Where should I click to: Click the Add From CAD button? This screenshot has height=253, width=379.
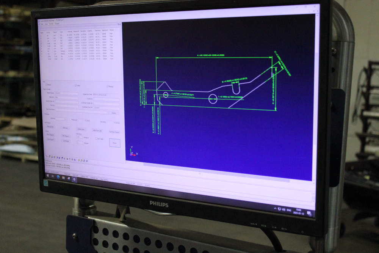(97, 130)
